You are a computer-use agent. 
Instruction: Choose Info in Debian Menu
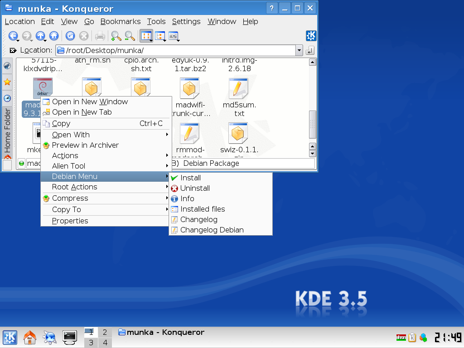[x=221, y=198]
